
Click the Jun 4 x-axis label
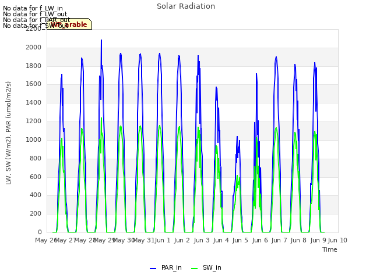coord(221,240)
